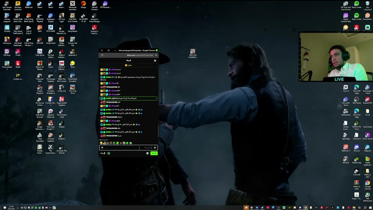This screenshot has width=373, height=210.
Task: Select the PICO PARK desktop icon
Action: tap(51, 29)
